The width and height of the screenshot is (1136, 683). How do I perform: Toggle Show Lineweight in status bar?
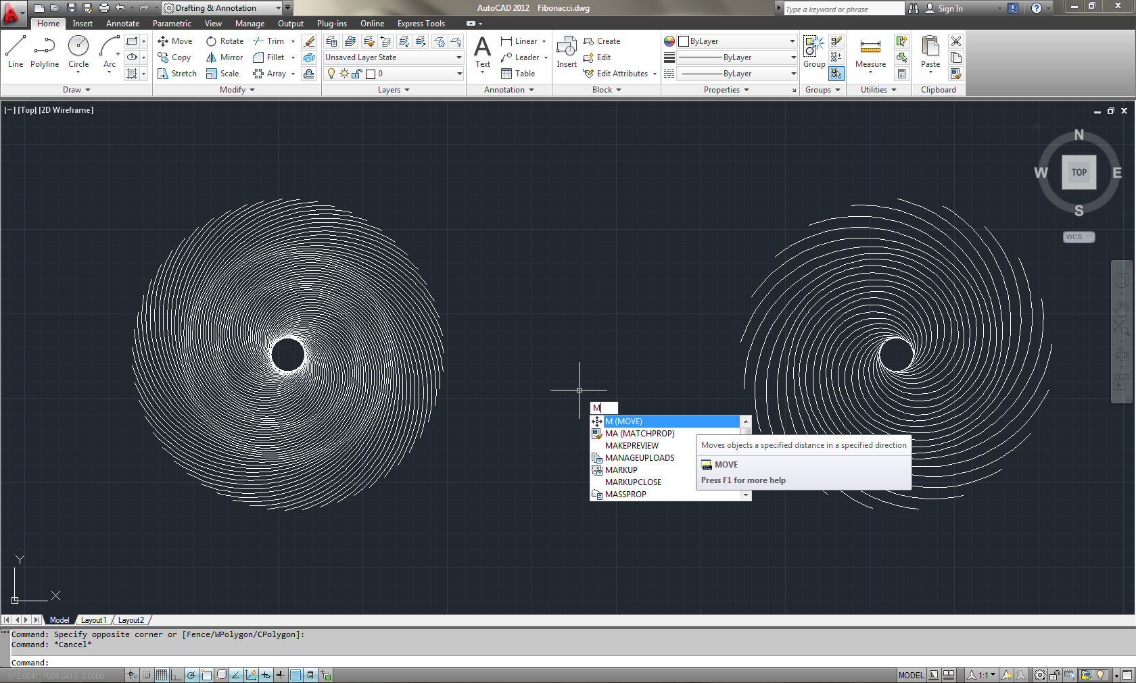(x=281, y=675)
